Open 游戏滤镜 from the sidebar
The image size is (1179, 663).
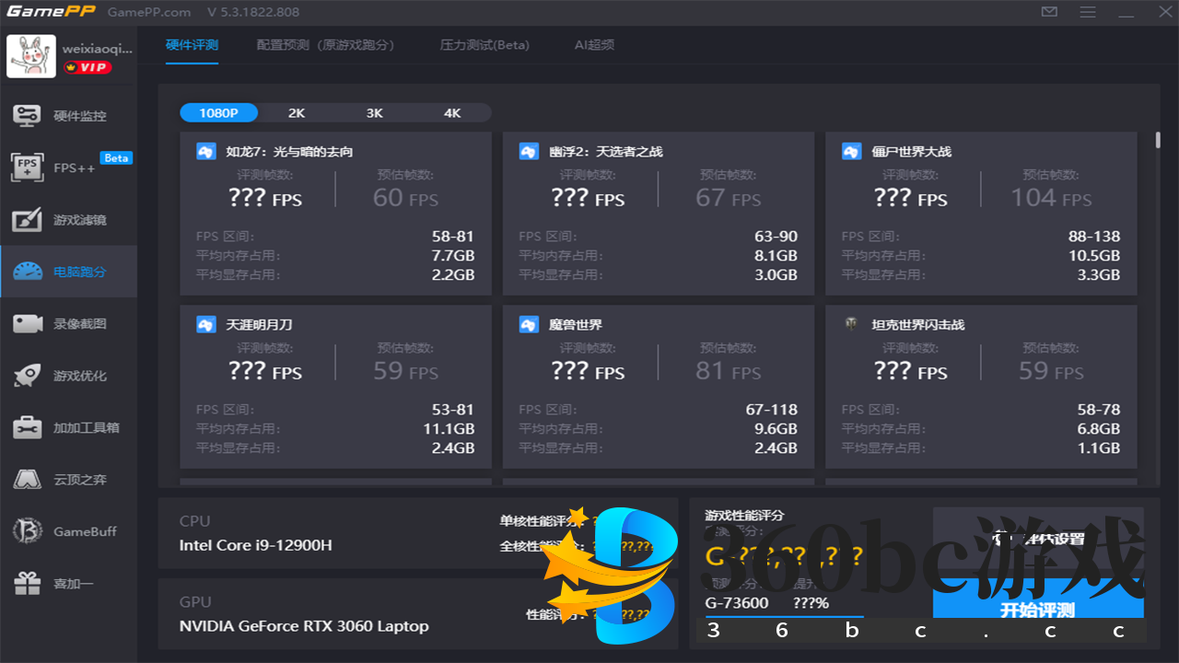click(x=69, y=219)
